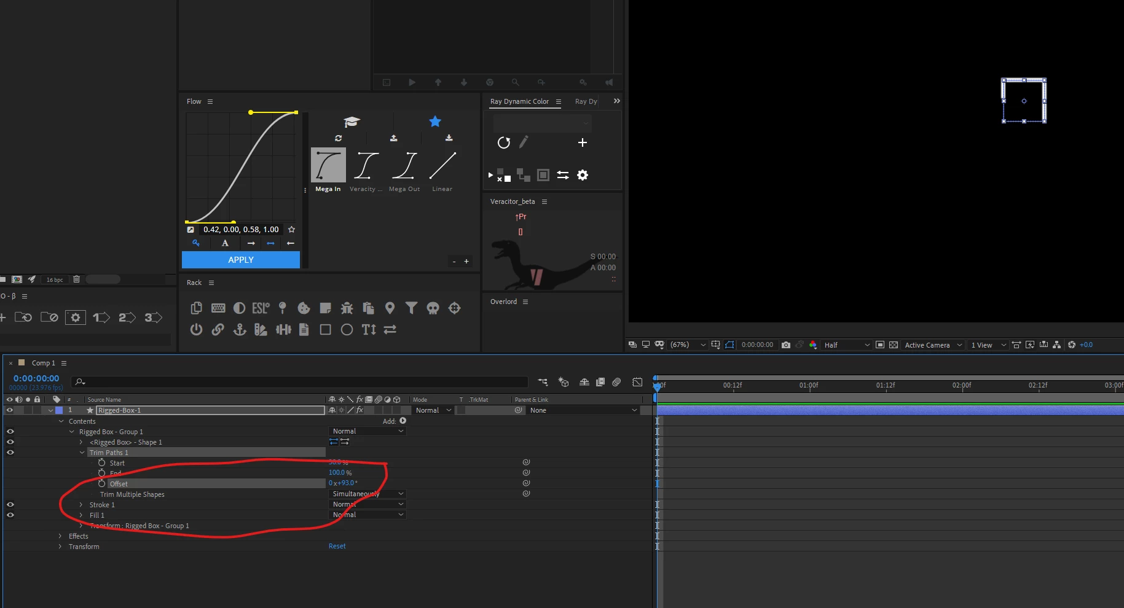Click the Reset link for Transform
The height and width of the screenshot is (608, 1124).
coord(337,547)
